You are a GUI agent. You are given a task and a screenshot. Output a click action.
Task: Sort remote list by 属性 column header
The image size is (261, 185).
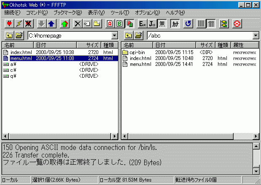pyautogui.click(x=245, y=45)
